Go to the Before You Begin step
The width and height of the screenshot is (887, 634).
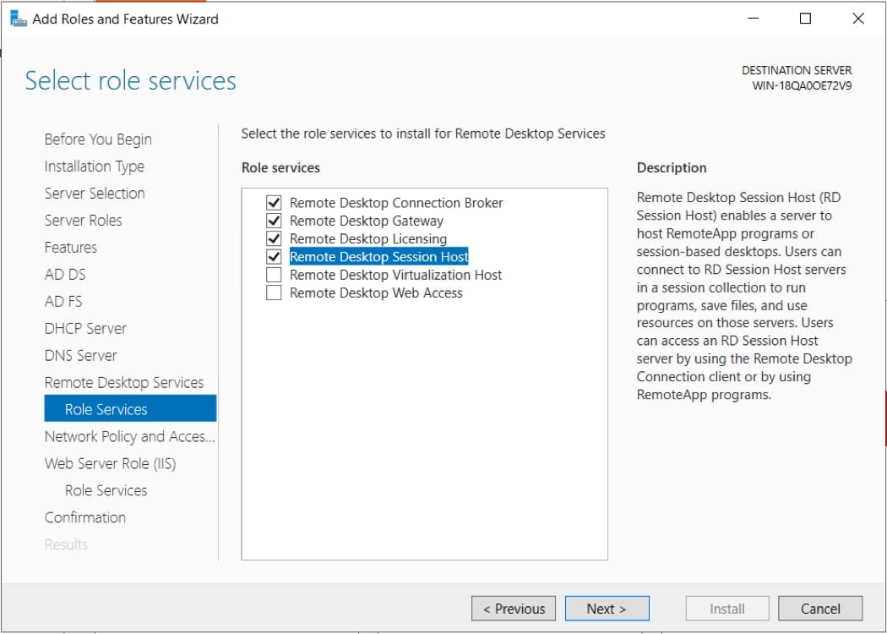point(98,139)
